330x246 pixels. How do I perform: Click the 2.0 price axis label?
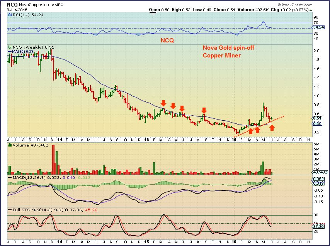coord(316,51)
